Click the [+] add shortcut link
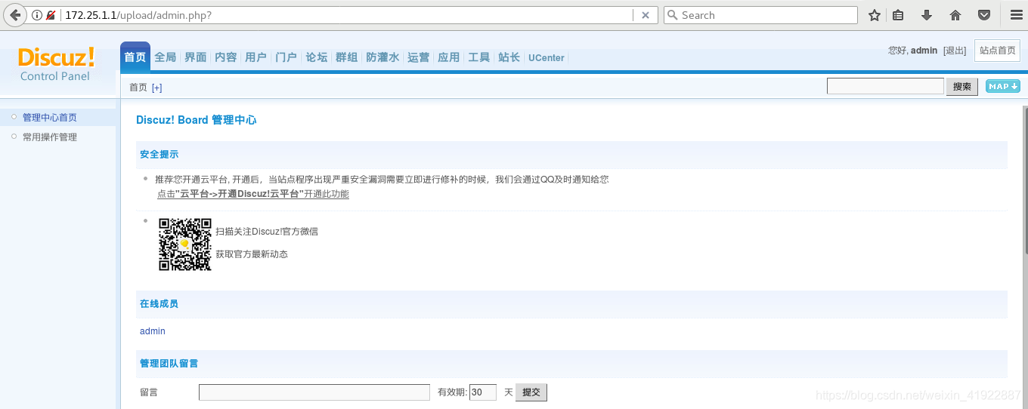 tap(157, 88)
